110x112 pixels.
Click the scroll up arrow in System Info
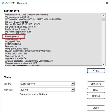pos(104,16)
